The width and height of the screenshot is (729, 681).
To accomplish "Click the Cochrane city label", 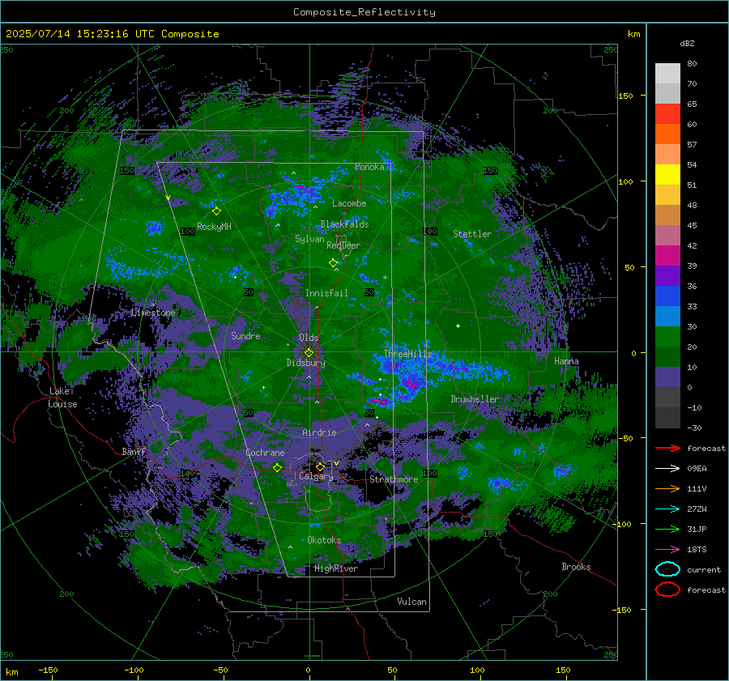I will [x=265, y=453].
